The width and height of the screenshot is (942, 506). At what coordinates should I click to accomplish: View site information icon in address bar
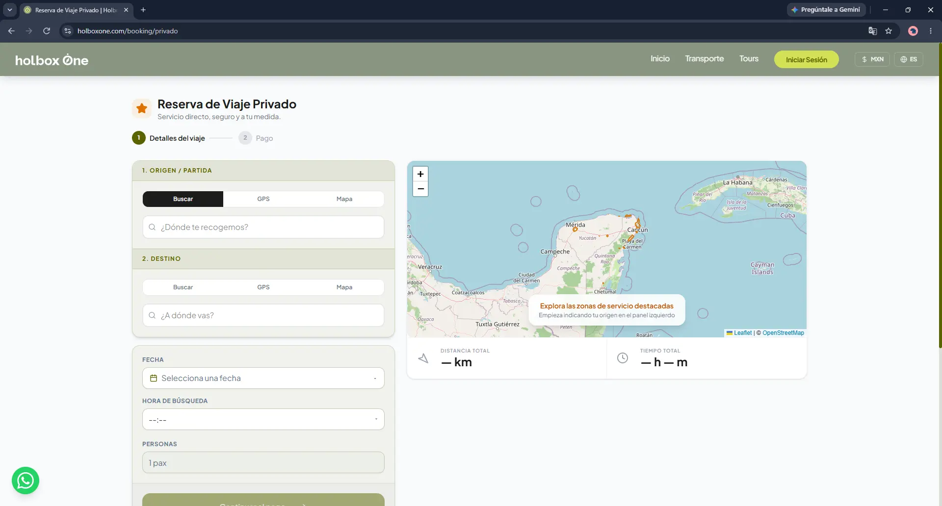[x=68, y=31]
